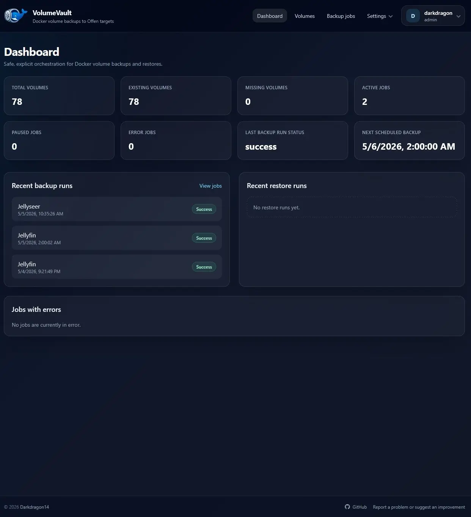Click the Paused Jobs card

tap(59, 141)
